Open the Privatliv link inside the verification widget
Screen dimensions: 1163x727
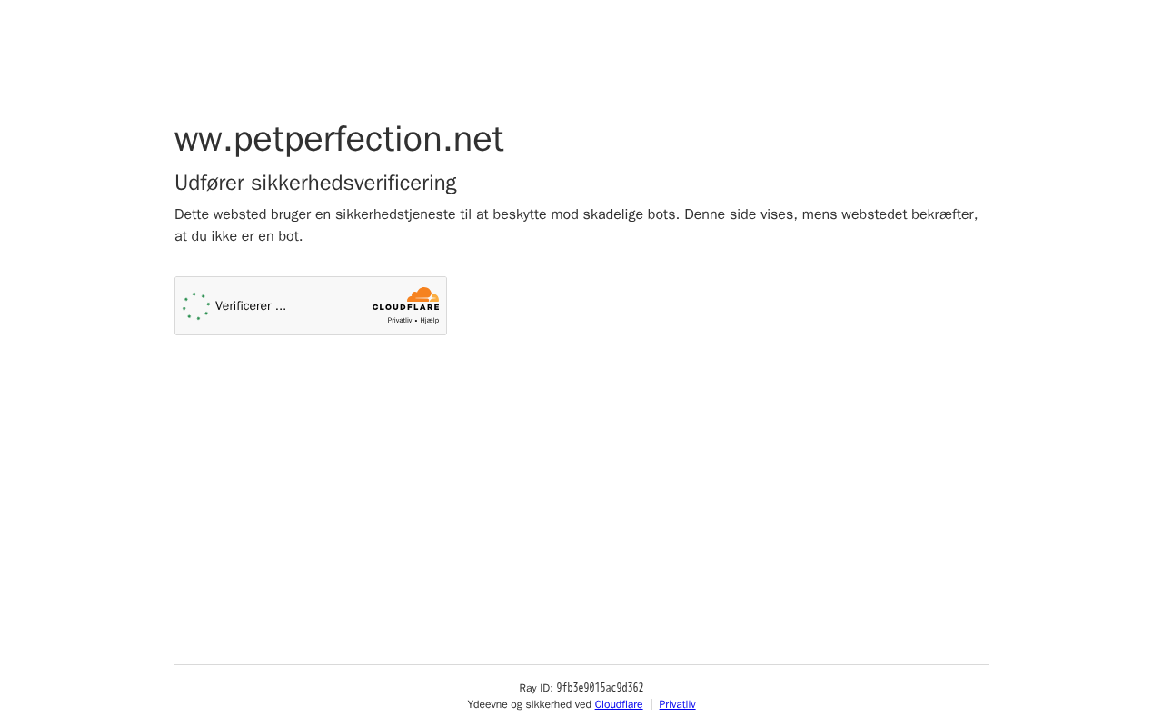400,320
